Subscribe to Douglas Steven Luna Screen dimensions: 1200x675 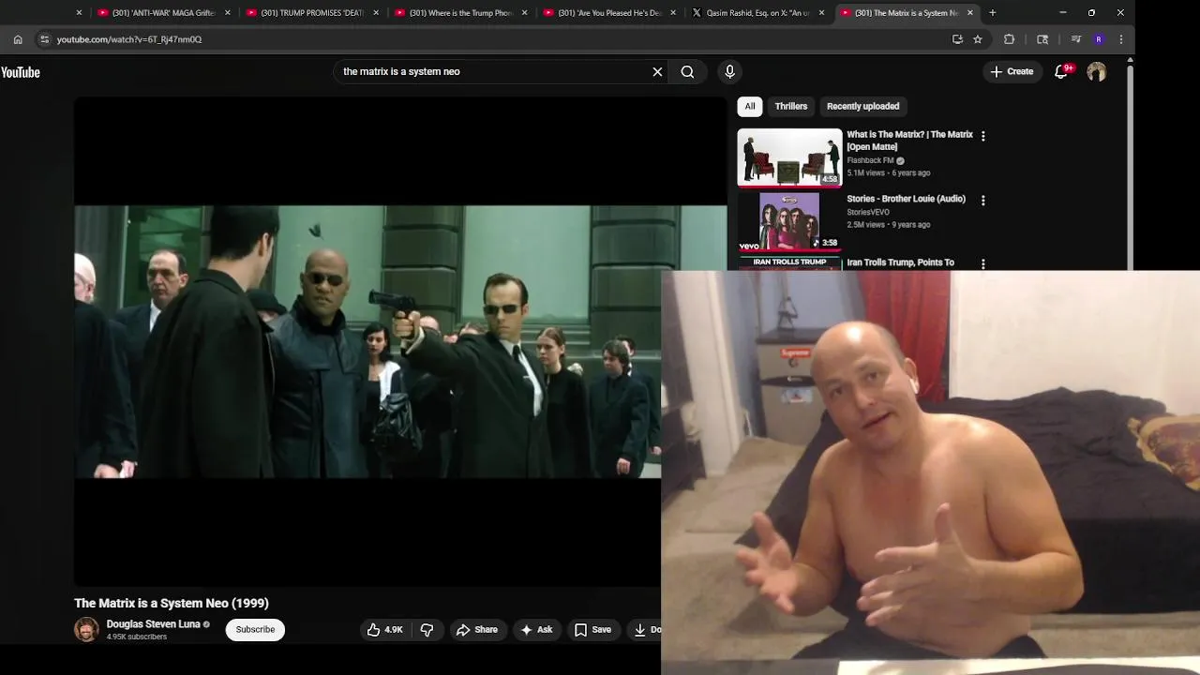(255, 629)
